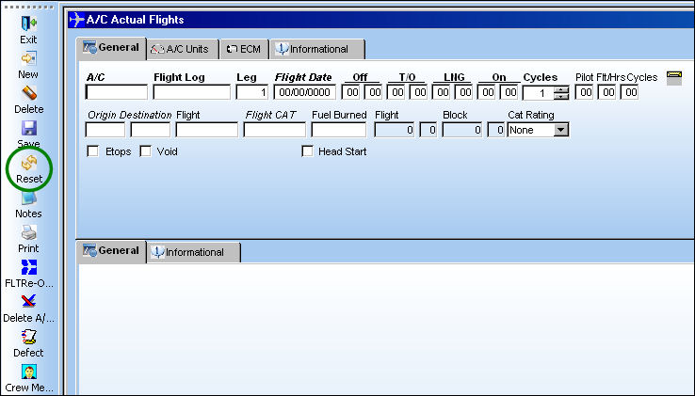Image resolution: width=695 pixels, height=396 pixels.
Task: Click the Pilot Cycles field
Action: click(x=631, y=92)
